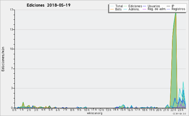Click the chart title 'Ediciones 2018-05-19'

tap(49, 5)
